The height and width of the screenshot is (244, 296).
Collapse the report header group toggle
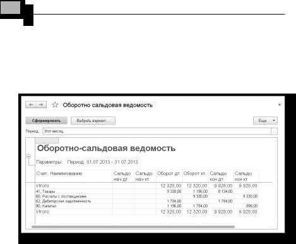click(x=28, y=156)
